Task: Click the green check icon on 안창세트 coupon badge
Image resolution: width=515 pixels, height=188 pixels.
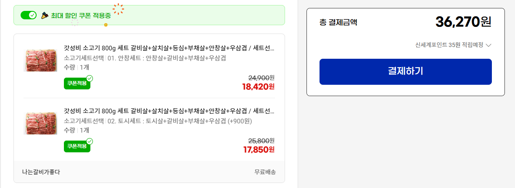Action: tap(90, 78)
